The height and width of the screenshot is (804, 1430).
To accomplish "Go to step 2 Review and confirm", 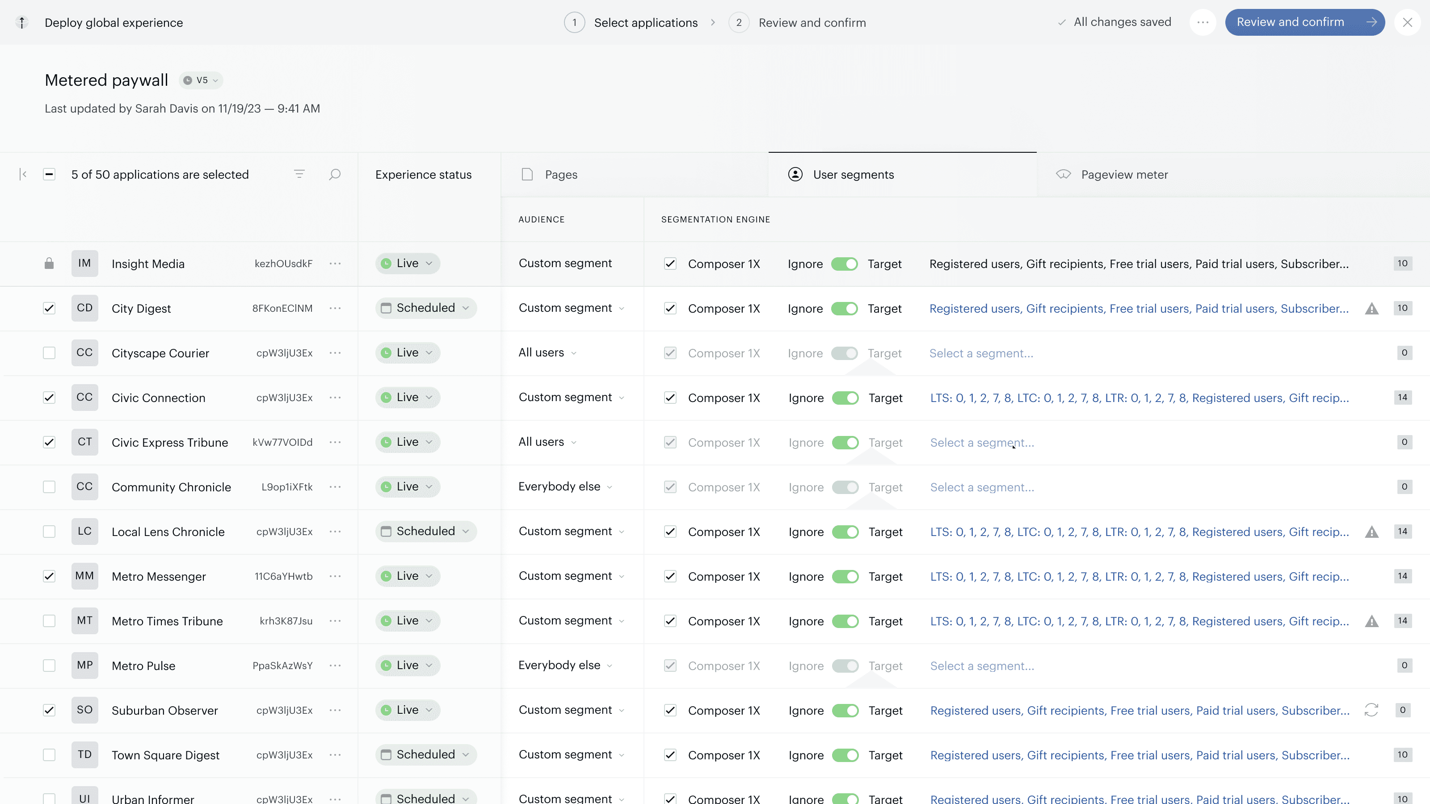I will pos(812,23).
